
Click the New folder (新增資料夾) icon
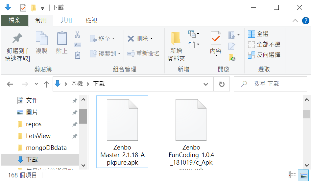click(x=176, y=38)
